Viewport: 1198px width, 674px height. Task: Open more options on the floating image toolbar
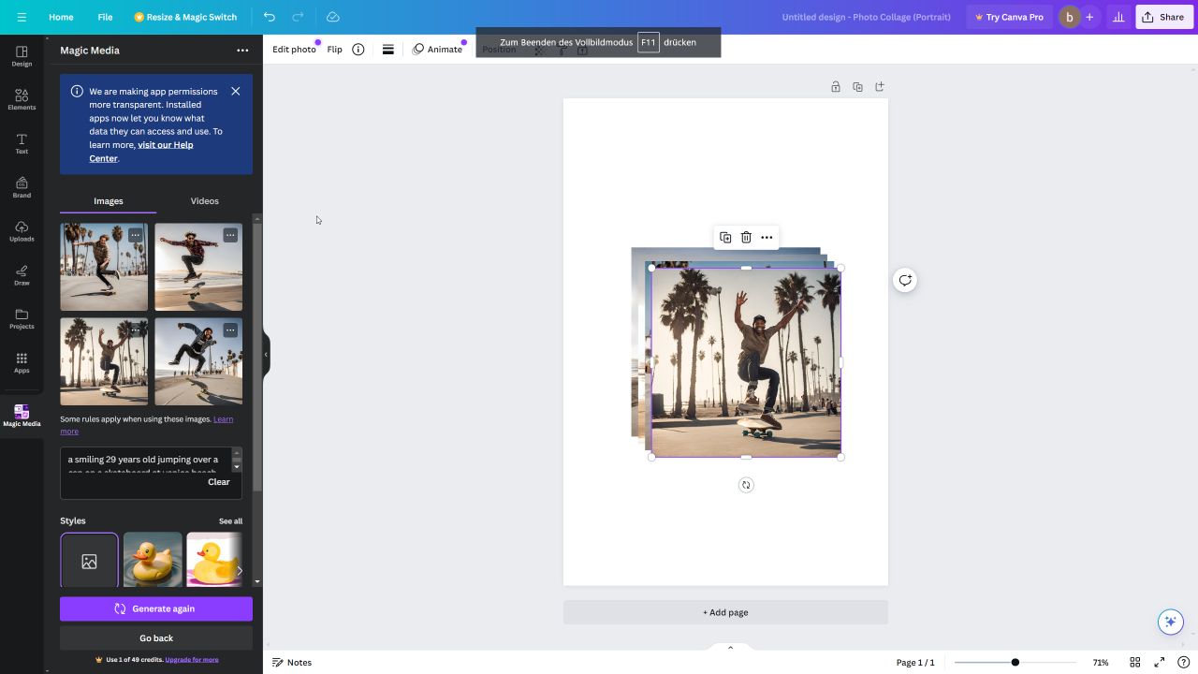pos(767,238)
